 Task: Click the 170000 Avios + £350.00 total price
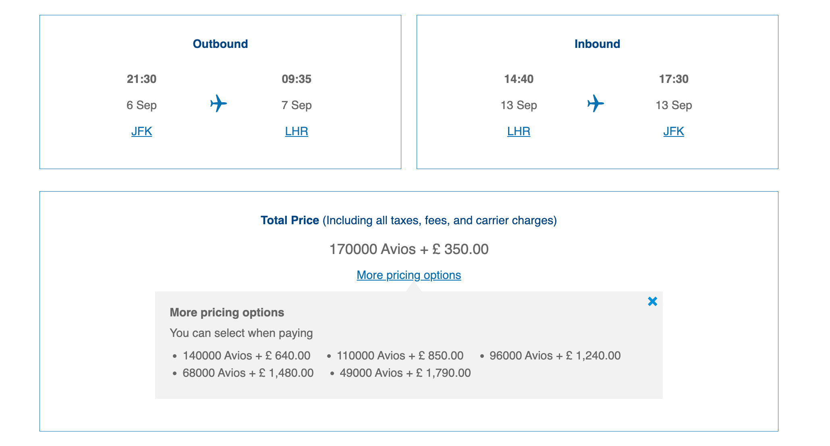click(x=409, y=249)
